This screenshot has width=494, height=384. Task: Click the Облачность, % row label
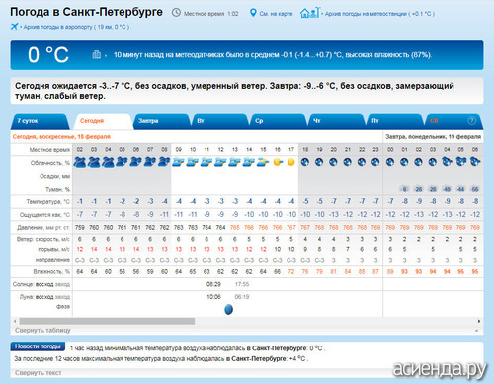click(50, 163)
